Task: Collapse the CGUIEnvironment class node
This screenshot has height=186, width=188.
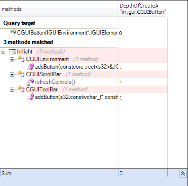Action: click(x=12, y=59)
